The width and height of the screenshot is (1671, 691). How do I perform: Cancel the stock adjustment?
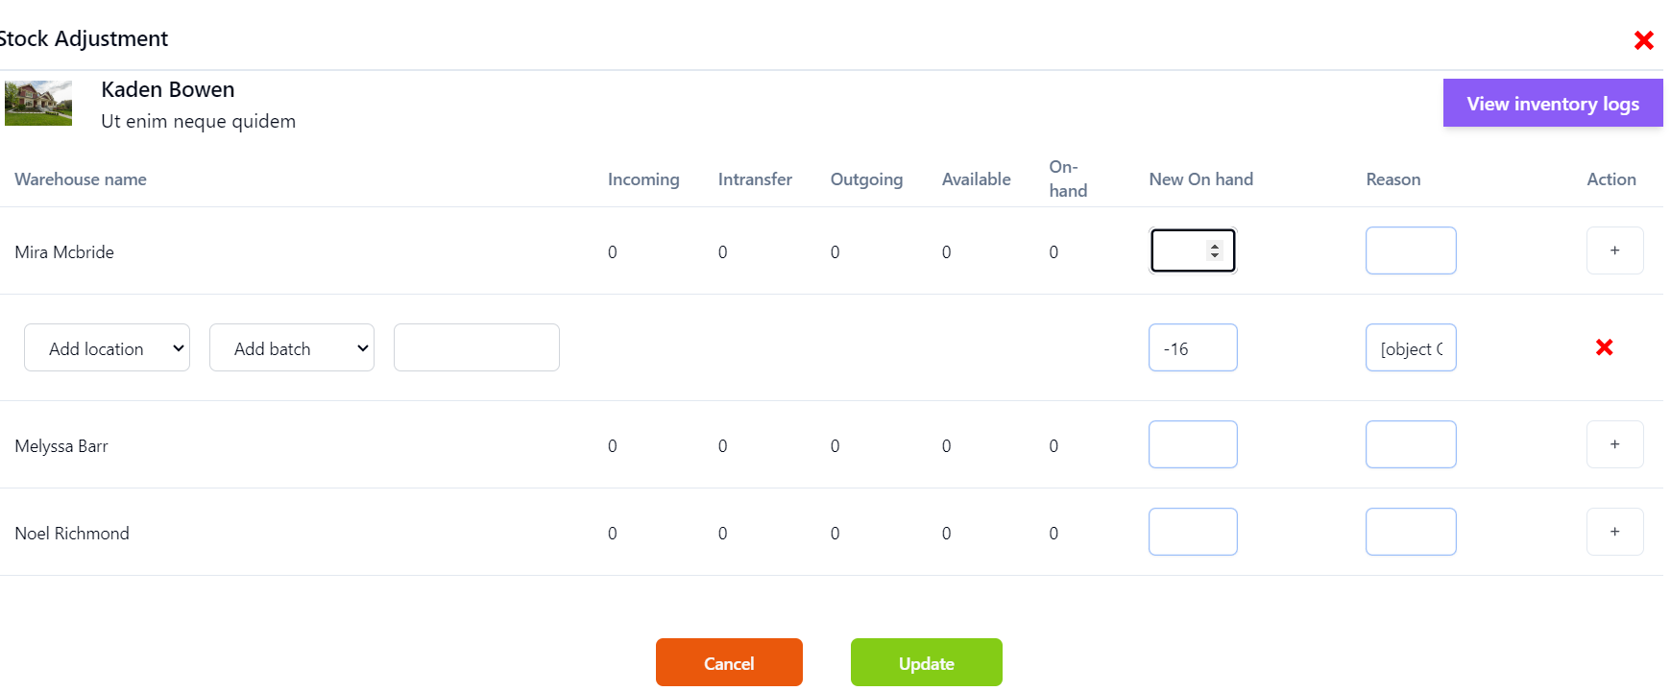point(728,662)
